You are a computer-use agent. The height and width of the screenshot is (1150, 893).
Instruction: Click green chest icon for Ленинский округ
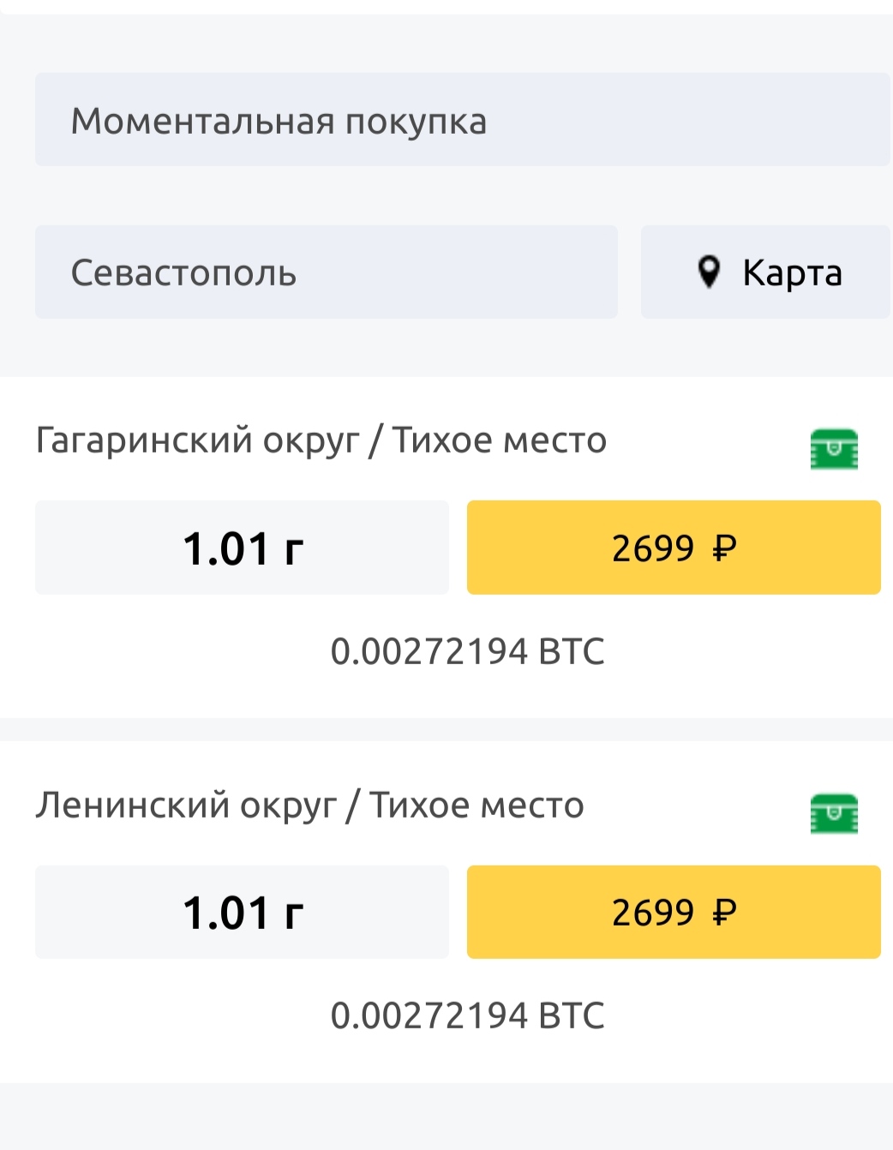point(834,813)
